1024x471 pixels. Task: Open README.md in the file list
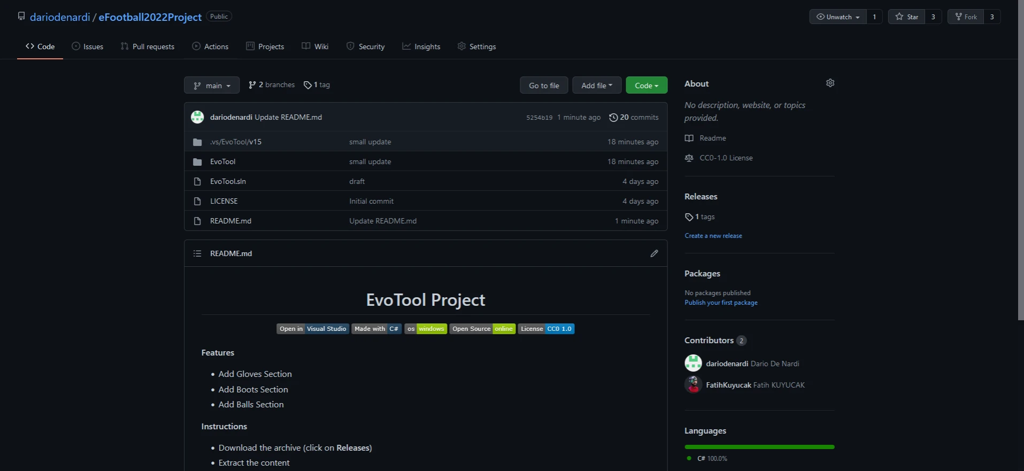230,221
